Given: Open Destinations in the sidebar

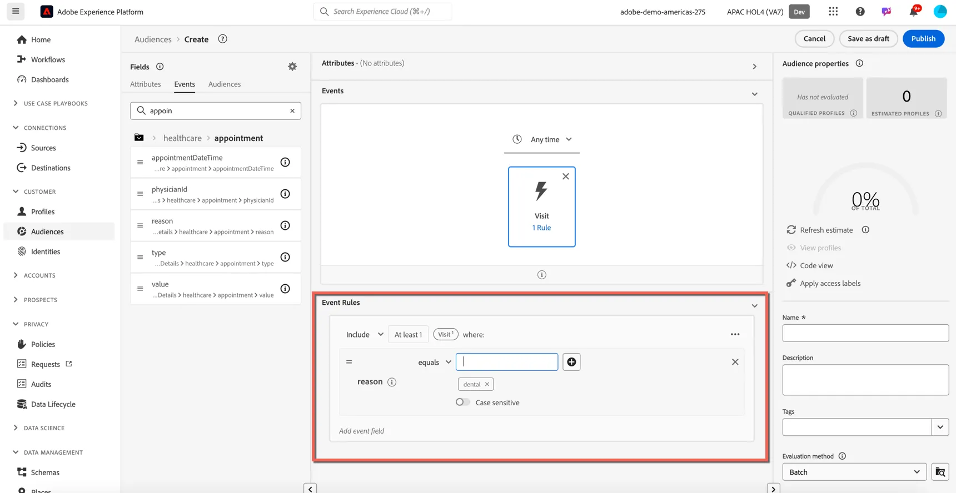Looking at the screenshot, I should 51,168.
